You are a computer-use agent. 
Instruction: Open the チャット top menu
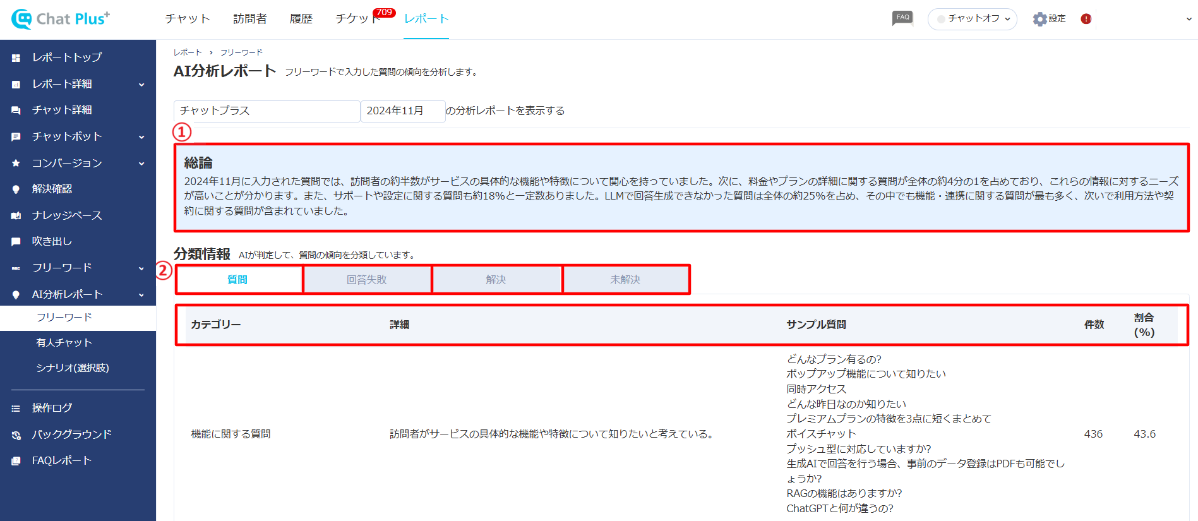(188, 19)
